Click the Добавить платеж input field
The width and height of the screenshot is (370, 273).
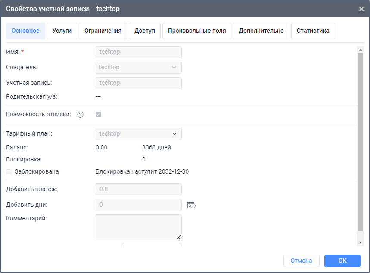click(x=138, y=189)
